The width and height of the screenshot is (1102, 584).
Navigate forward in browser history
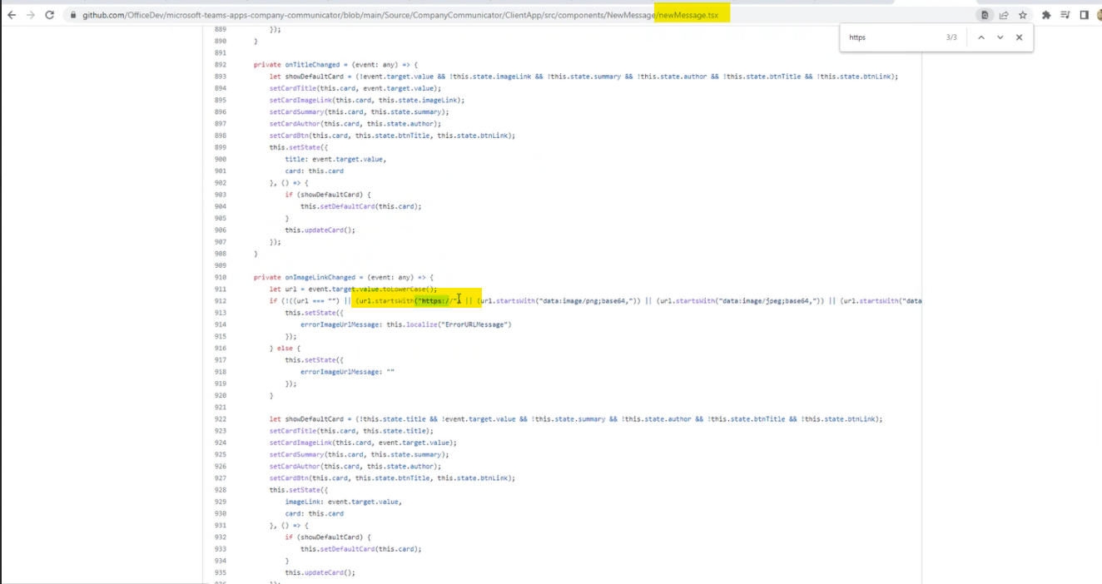tap(31, 14)
